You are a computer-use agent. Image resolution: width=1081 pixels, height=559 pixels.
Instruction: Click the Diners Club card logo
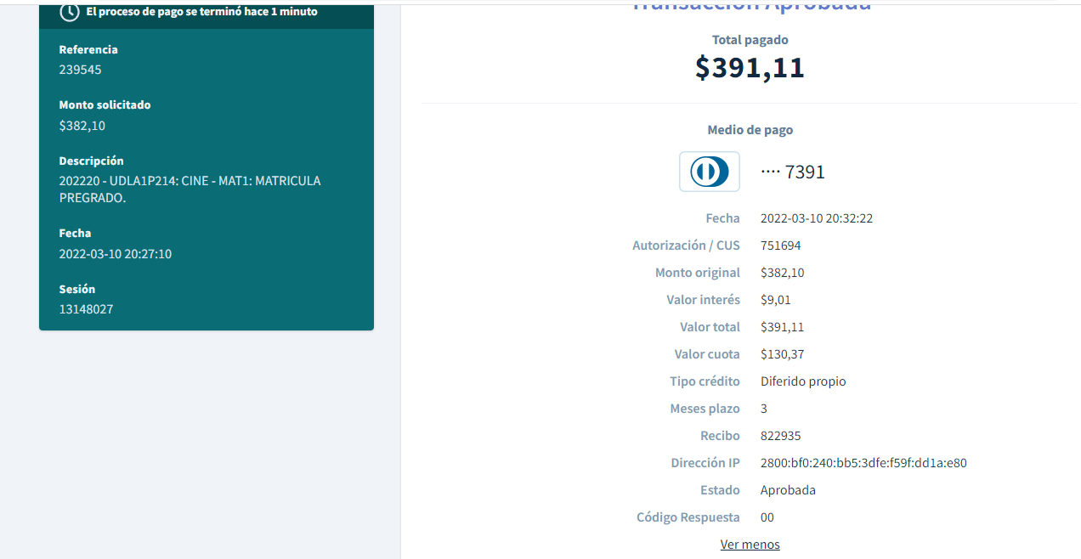tap(709, 172)
